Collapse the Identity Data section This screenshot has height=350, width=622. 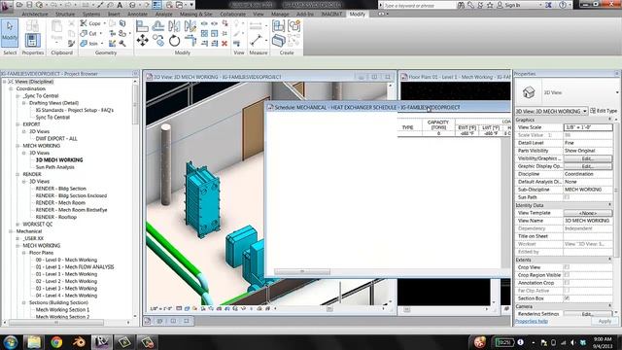coord(609,205)
